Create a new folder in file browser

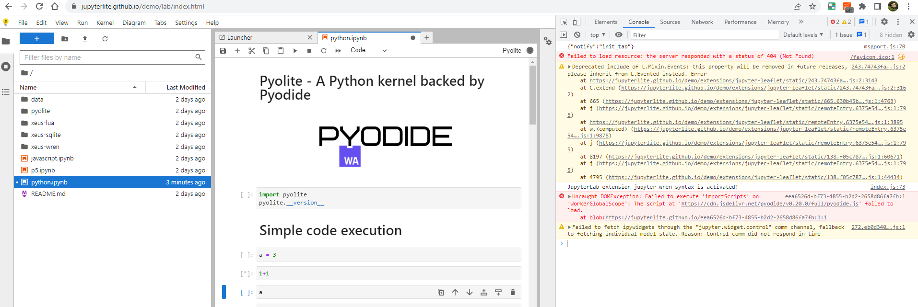65,39
